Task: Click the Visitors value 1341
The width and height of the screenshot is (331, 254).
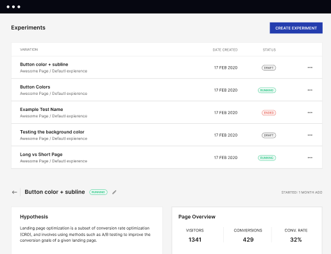Action: (195, 240)
